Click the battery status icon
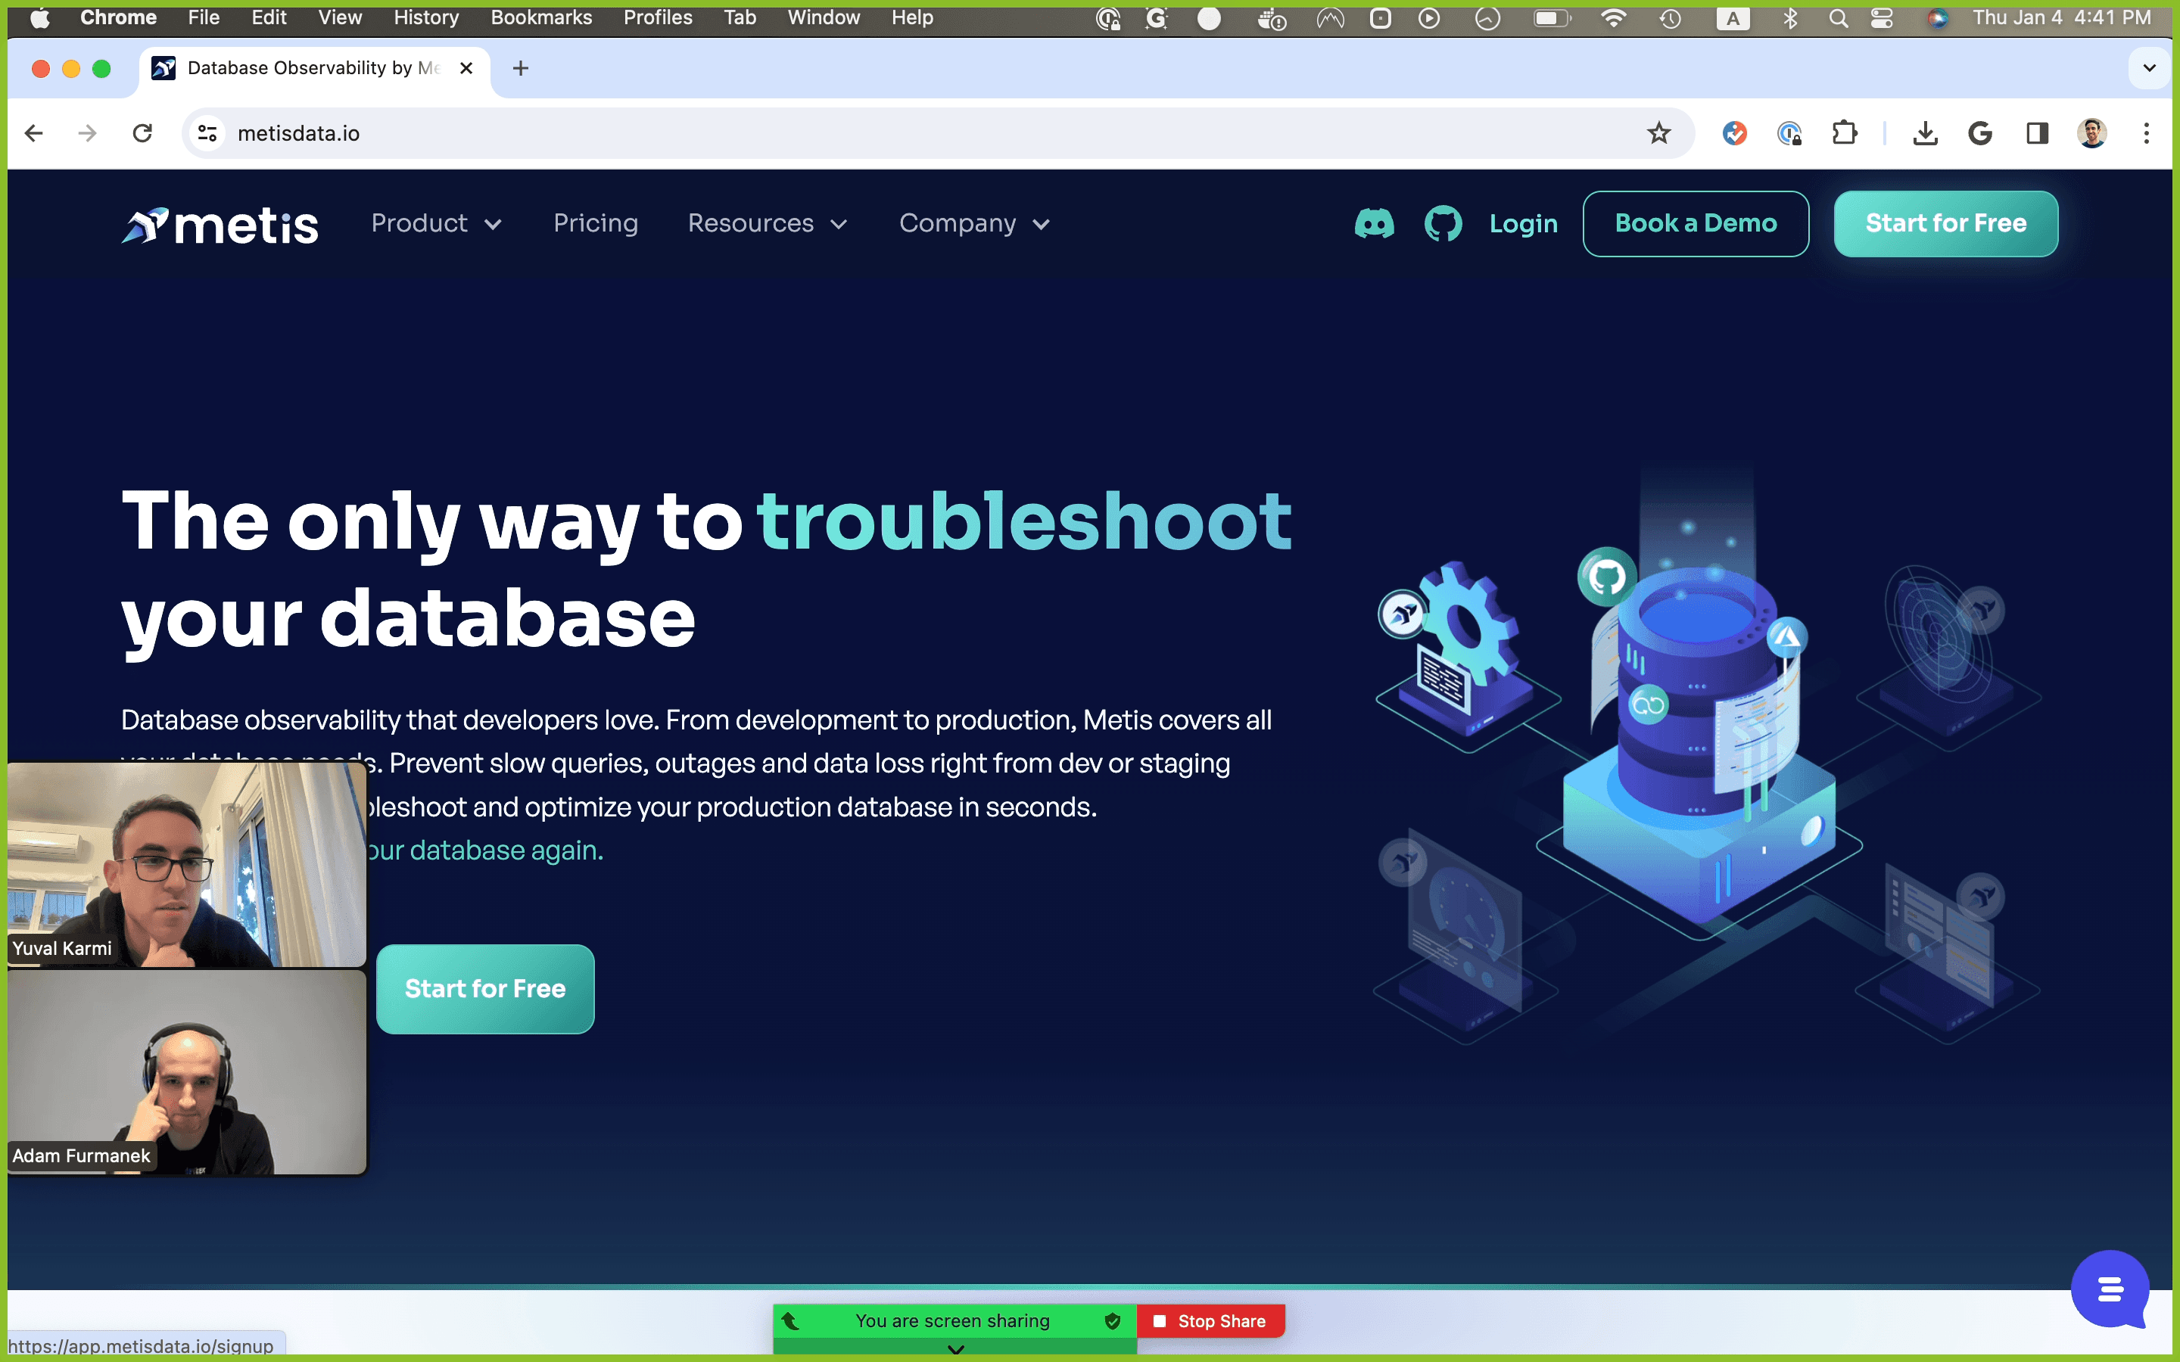The height and width of the screenshot is (1362, 2180). pyautogui.click(x=1552, y=18)
